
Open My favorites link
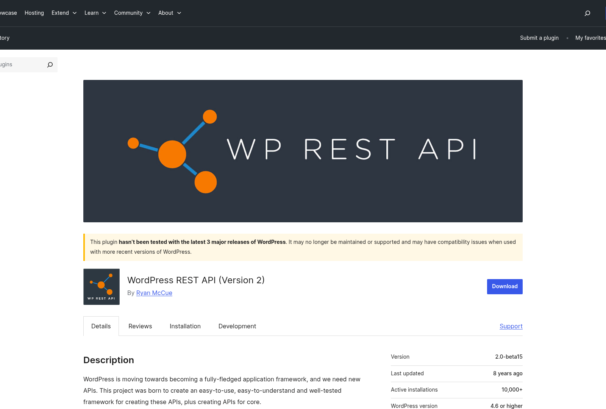(x=590, y=38)
